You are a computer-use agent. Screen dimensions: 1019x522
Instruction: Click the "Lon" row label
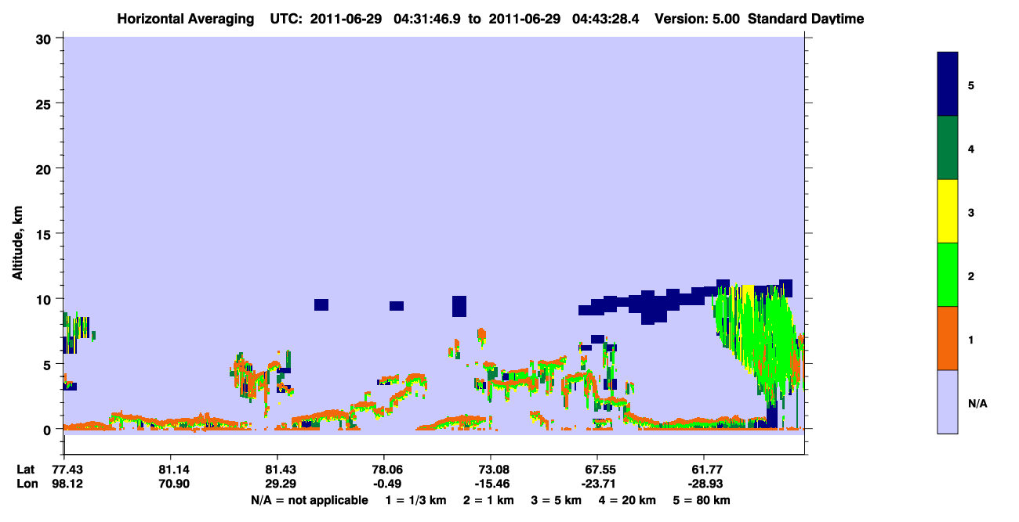[26, 484]
